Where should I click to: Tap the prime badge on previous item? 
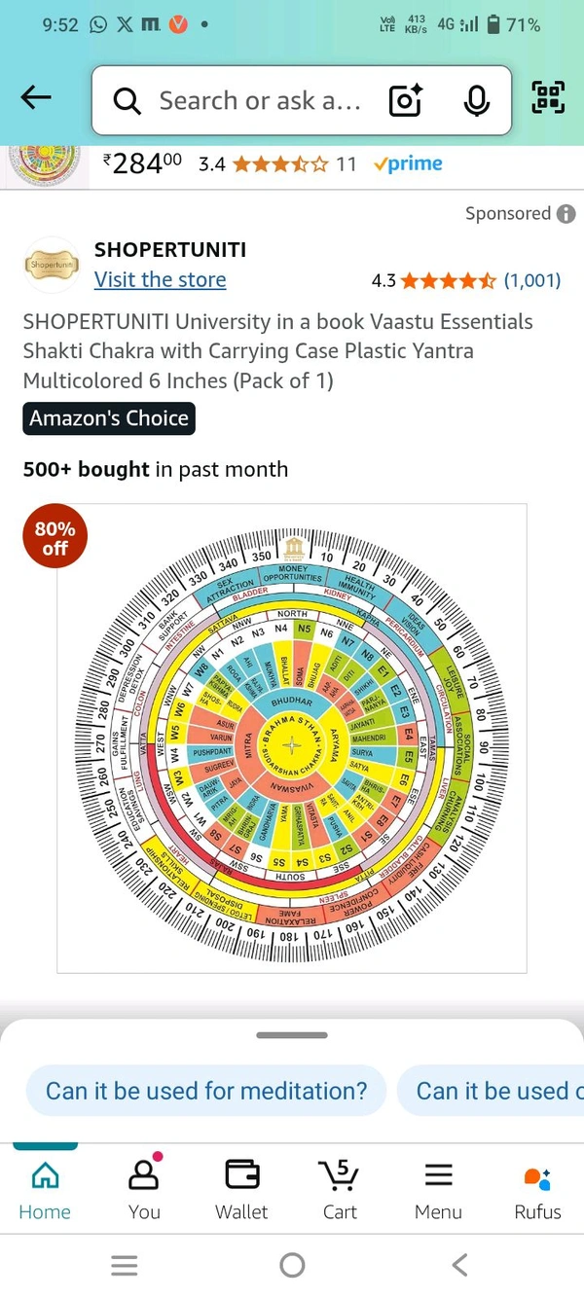[x=407, y=163]
